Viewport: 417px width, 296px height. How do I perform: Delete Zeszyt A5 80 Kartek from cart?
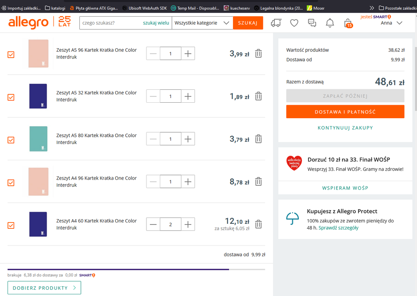click(x=258, y=139)
